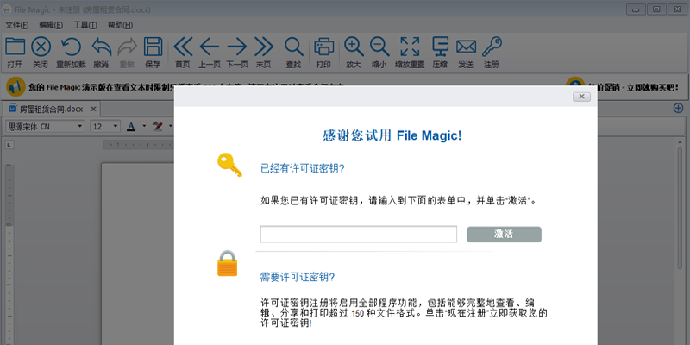Go to next page with 下一页
This screenshot has width=690, height=345.
tap(237, 47)
